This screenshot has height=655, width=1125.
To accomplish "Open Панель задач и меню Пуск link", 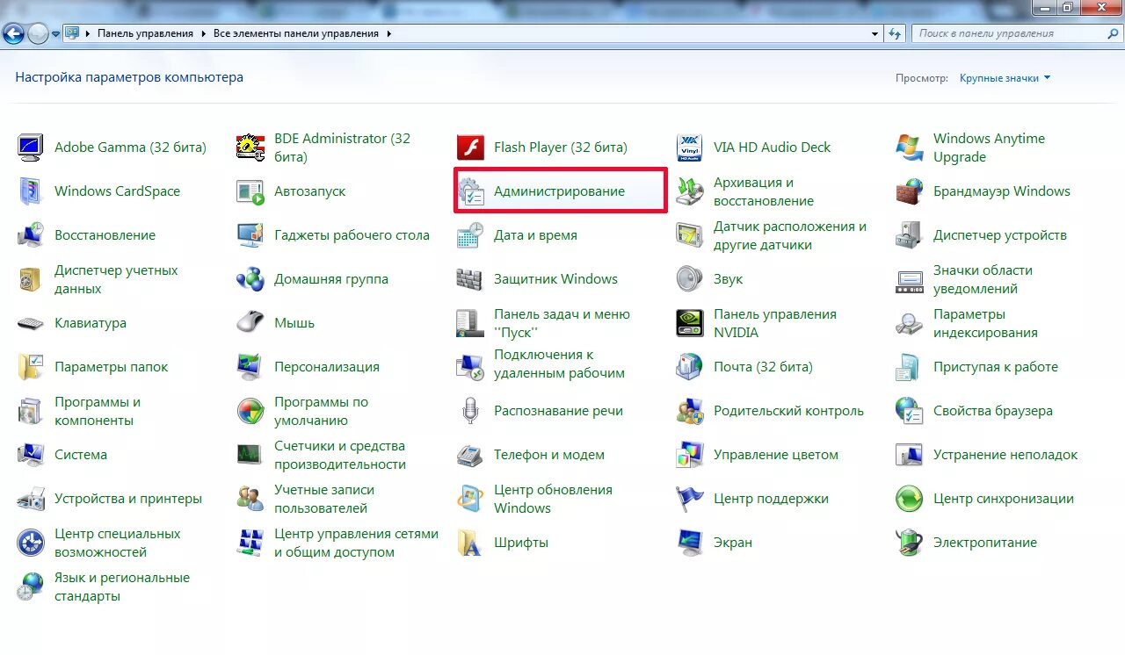I will [x=562, y=323].
